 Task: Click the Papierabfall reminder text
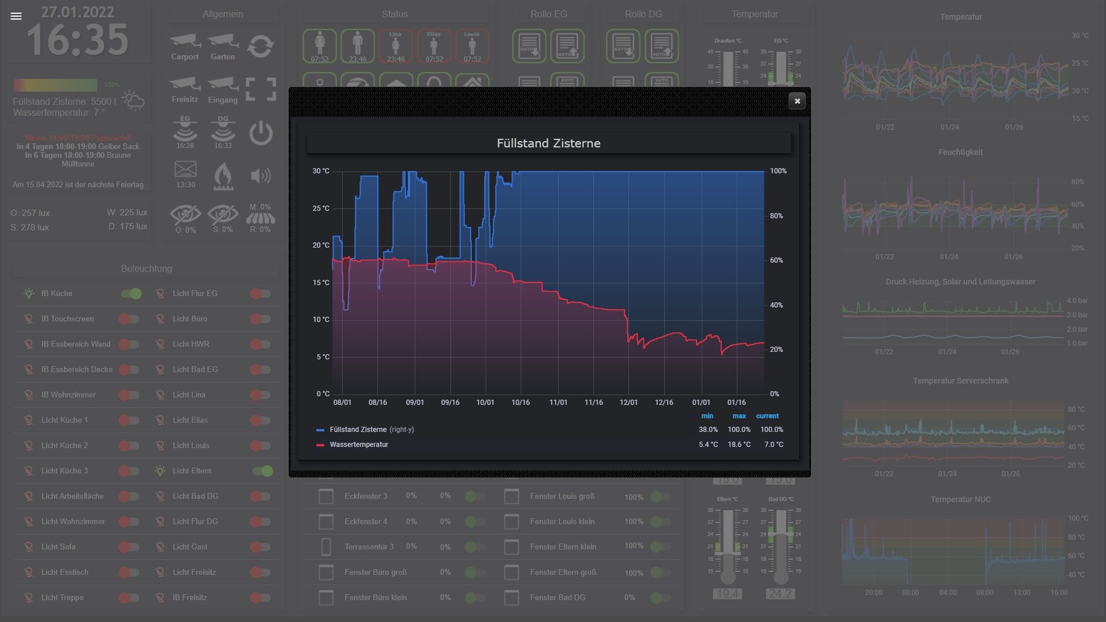tap(78, 138)
